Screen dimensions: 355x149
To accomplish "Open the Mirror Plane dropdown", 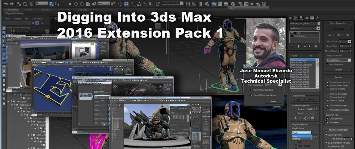I will (345, 42).
